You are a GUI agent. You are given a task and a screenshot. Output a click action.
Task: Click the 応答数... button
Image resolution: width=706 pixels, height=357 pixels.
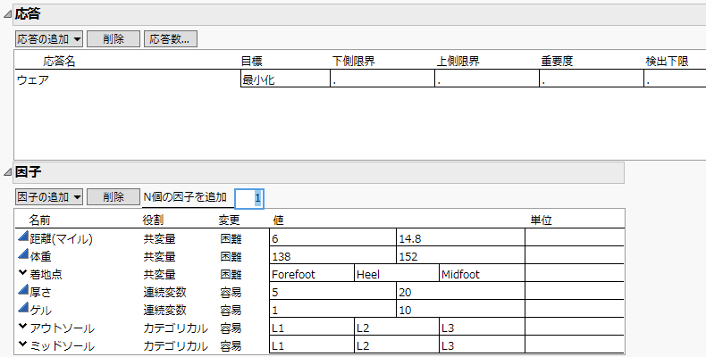[170, 39]
